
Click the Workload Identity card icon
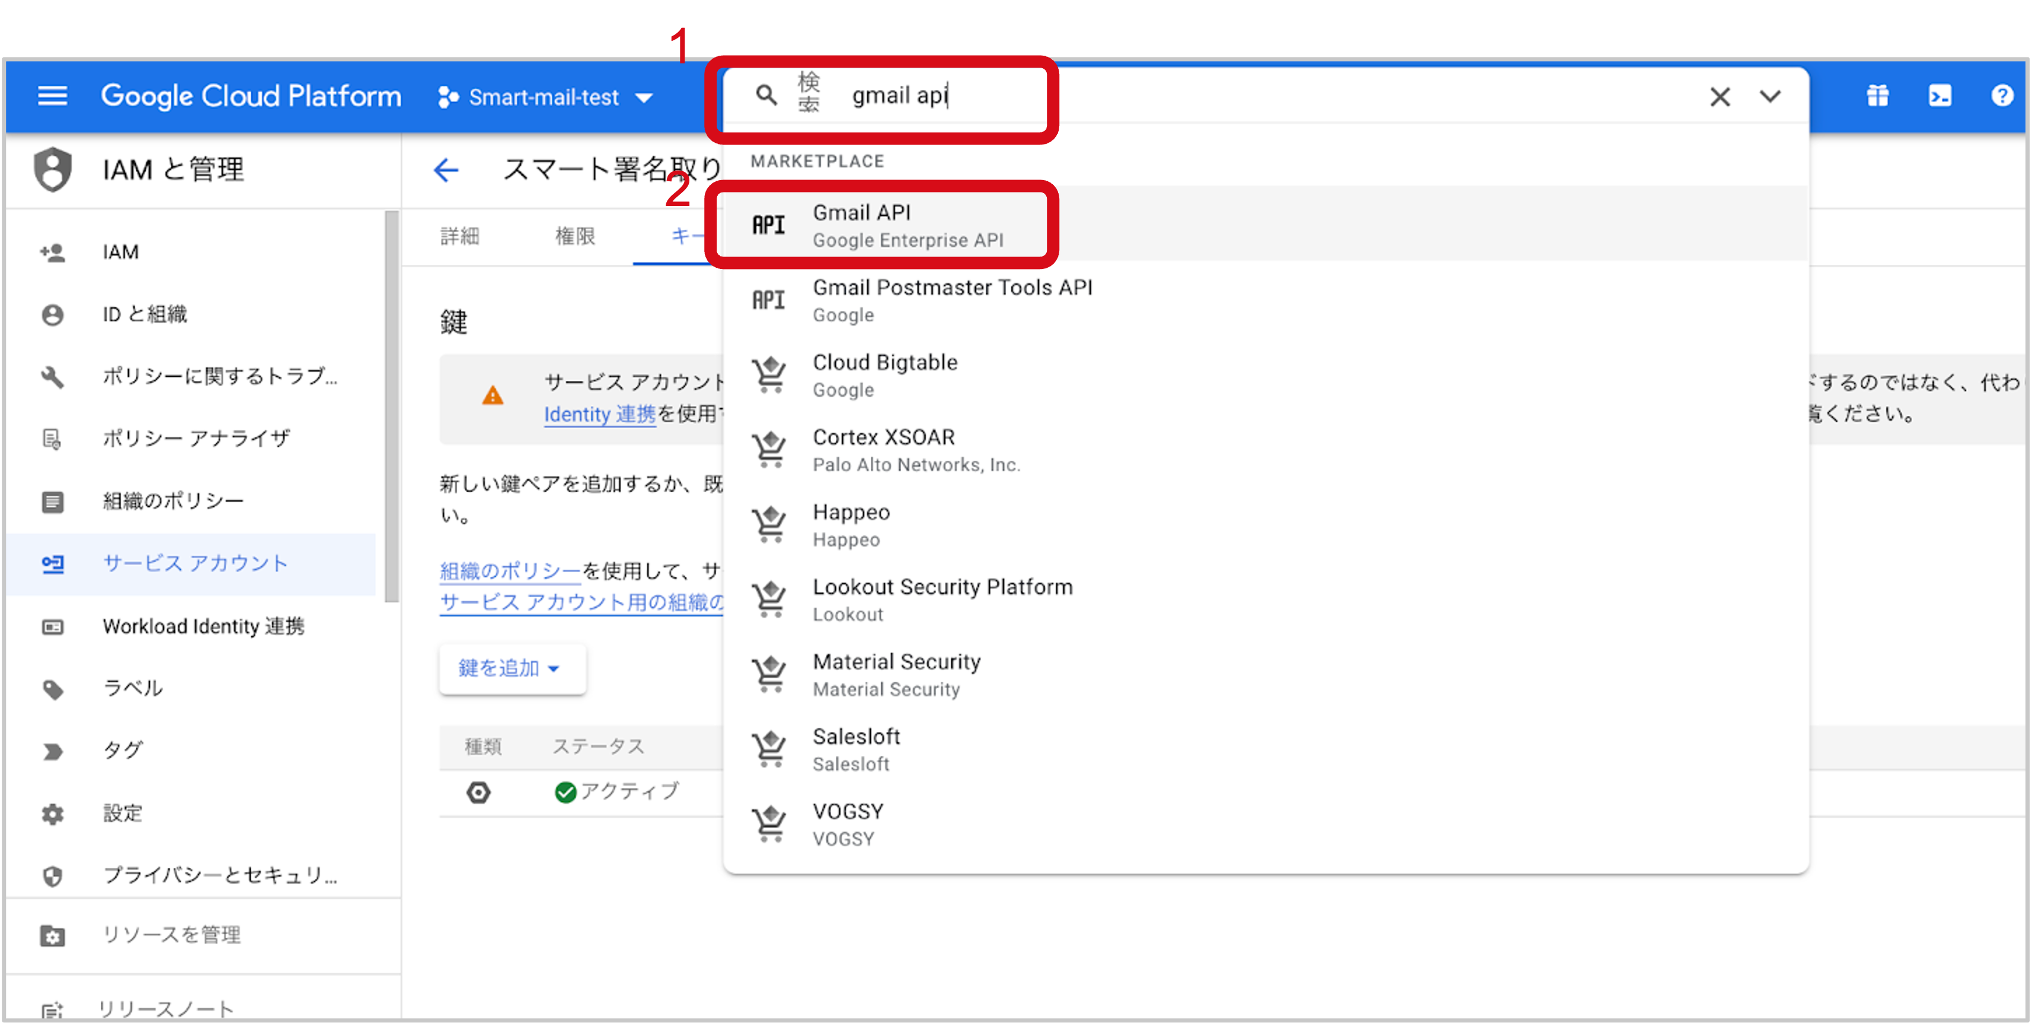(53, 627)
